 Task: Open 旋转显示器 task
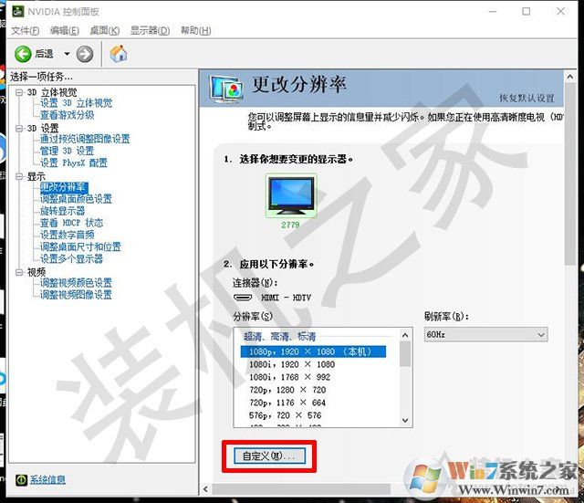63,211
